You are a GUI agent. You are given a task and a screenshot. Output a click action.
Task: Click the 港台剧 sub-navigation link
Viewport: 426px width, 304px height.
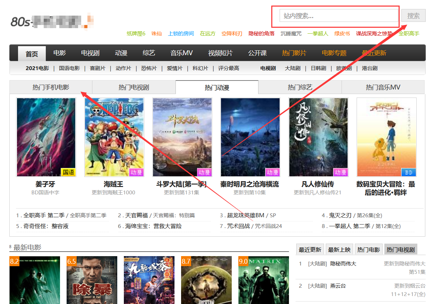pos(369,68)
